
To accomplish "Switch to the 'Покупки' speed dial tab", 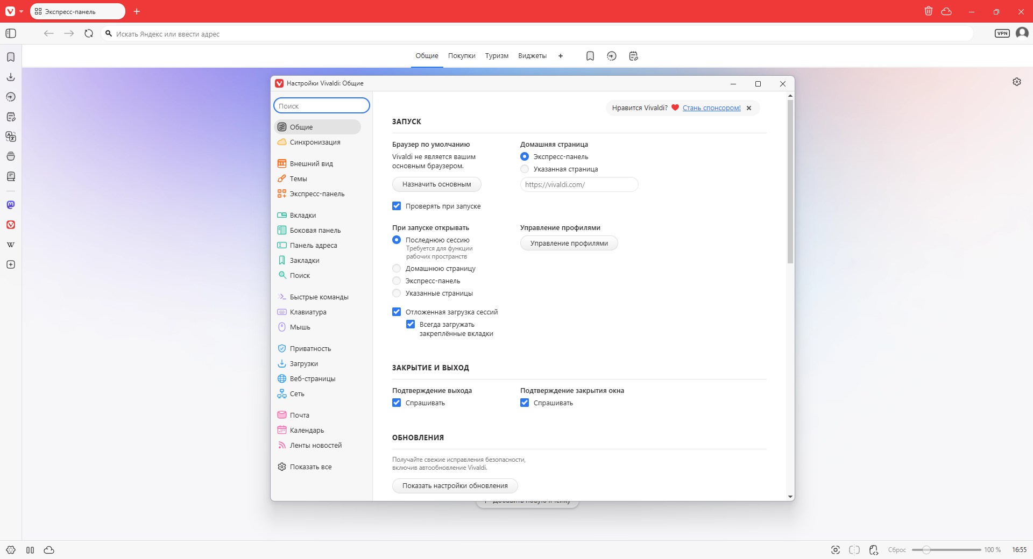I will [462, 56].
